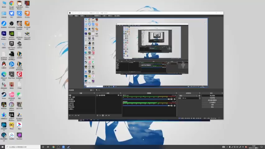
Task: Open the Steam desktop shortcut
Action: (4, 96)
